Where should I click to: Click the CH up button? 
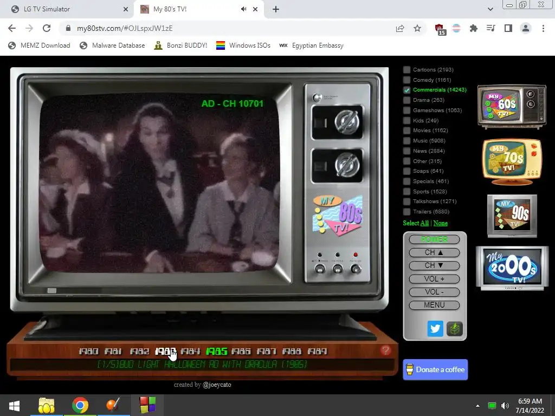click(434, 252)
